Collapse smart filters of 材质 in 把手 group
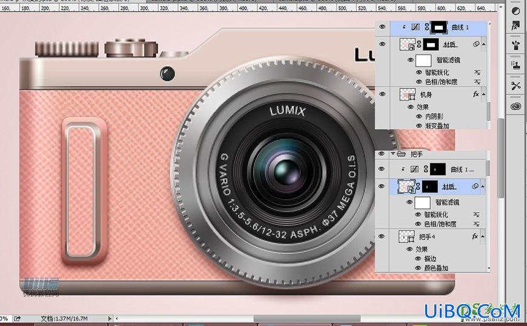The height and width of the screenshot is (326, 527). tap(483, 186)
